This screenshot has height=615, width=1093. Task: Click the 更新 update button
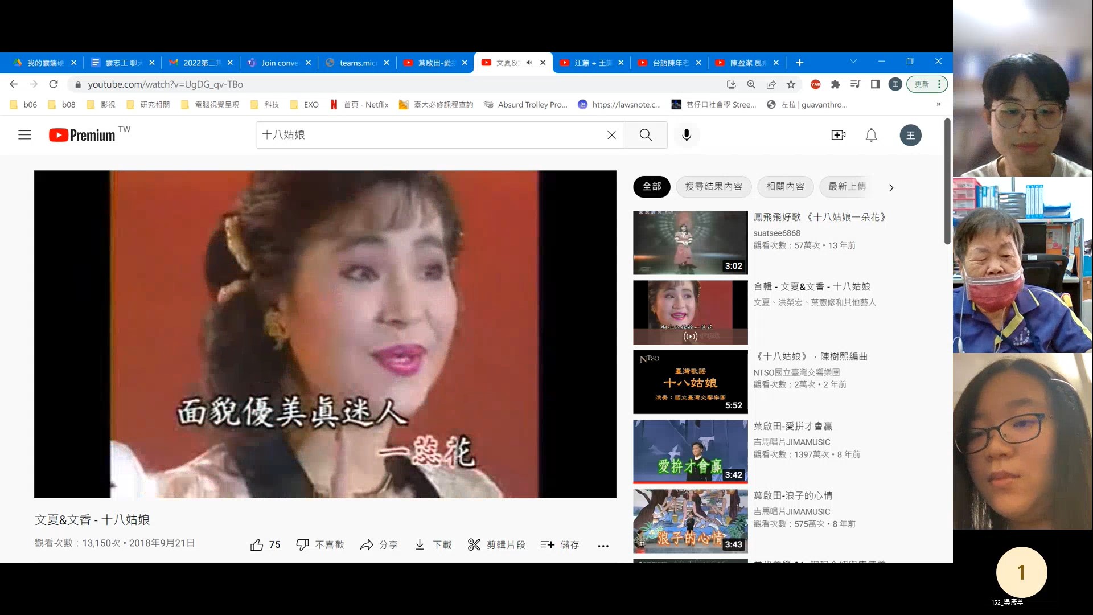tap(927, 84)
